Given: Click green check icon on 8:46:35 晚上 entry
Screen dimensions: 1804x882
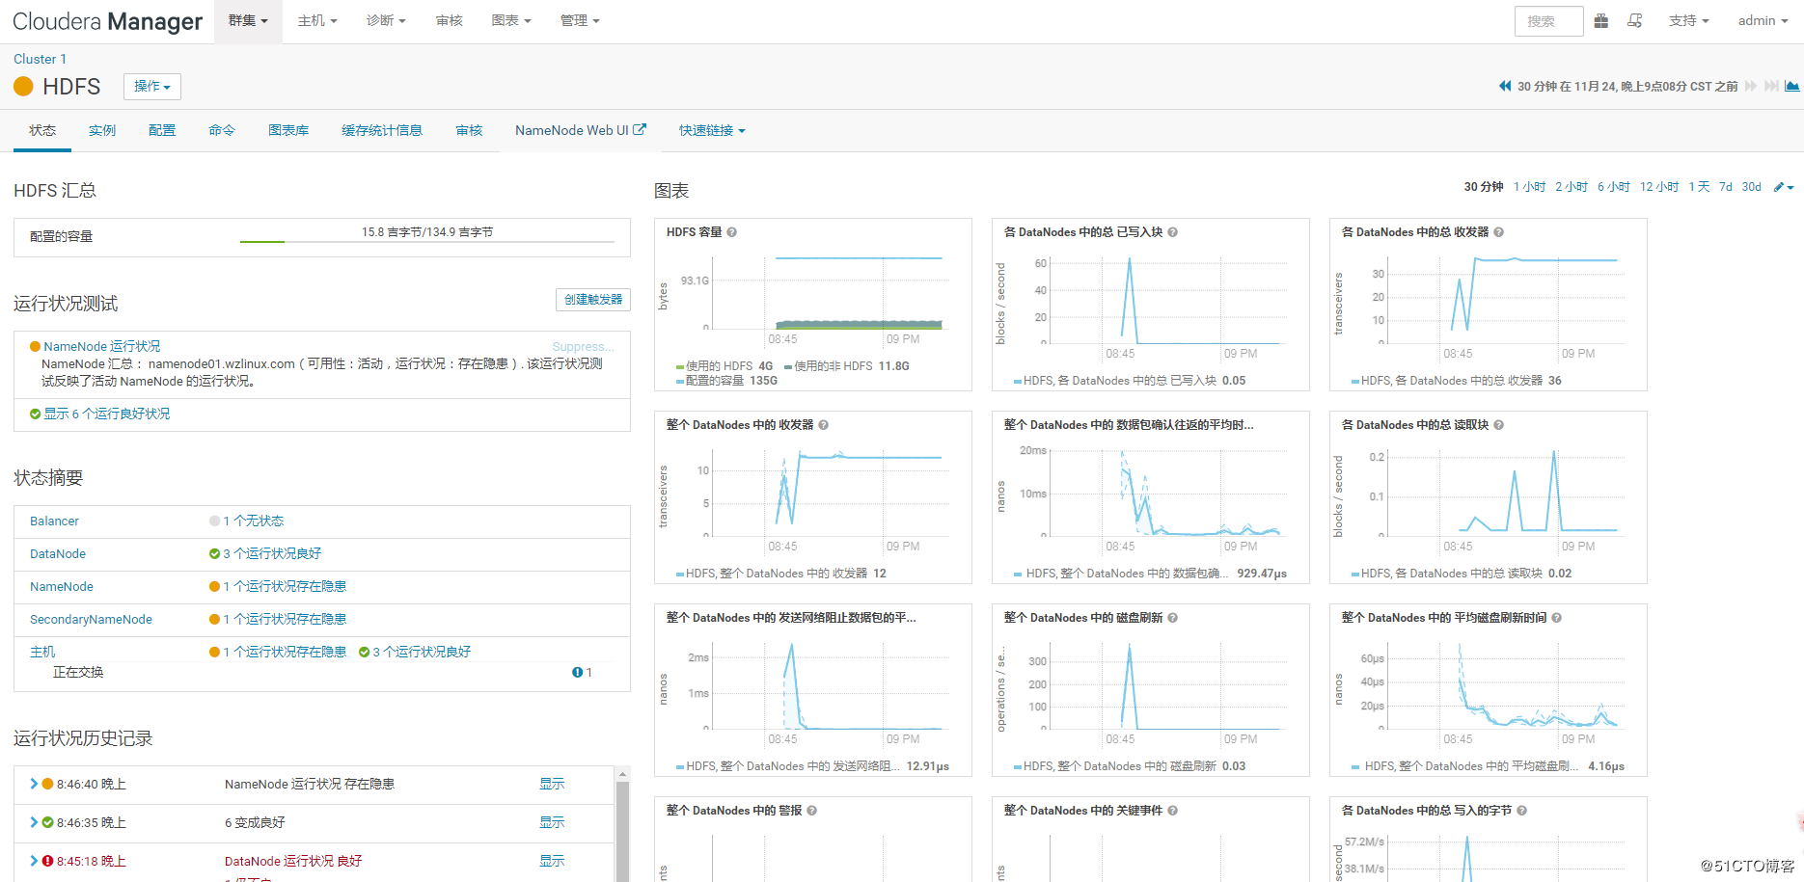Looking at the screenshot, I should [x=47, y=822].
